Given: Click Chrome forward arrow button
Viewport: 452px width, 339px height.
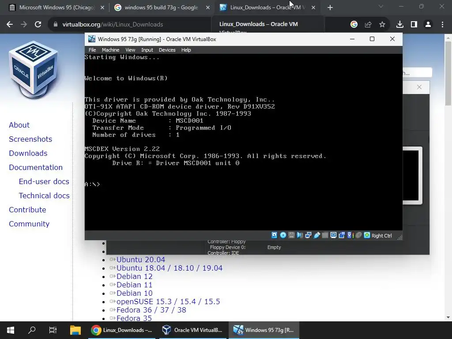Looking at the screenshot, I should tap(24, 25).
